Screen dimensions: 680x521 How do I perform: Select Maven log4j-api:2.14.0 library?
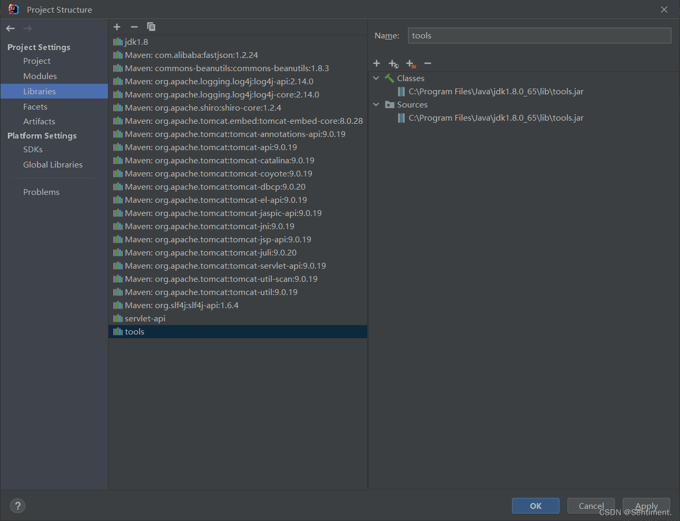238,81
